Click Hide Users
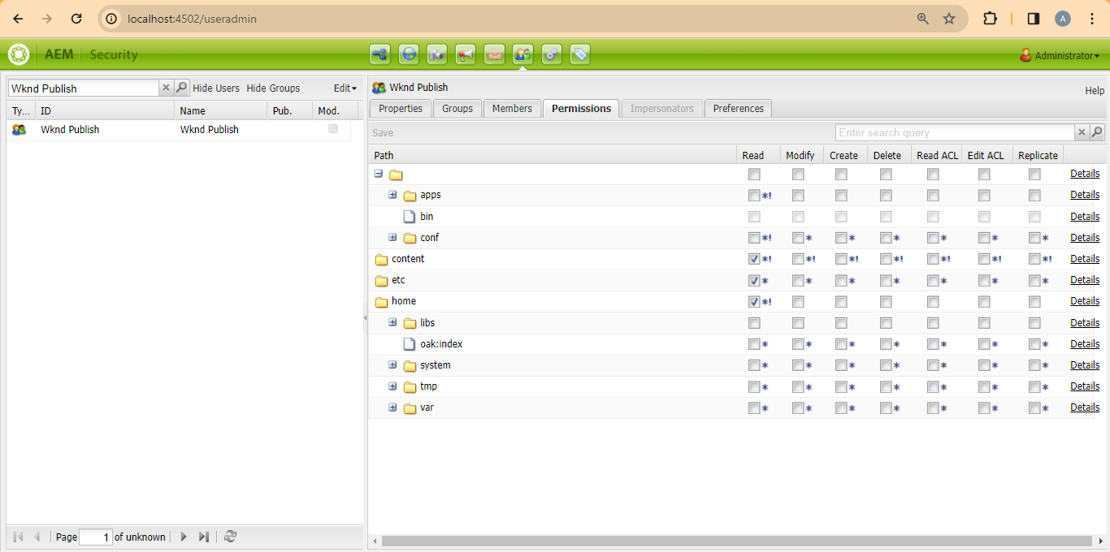Screen dimensions: 1110x552 point(216,88)
